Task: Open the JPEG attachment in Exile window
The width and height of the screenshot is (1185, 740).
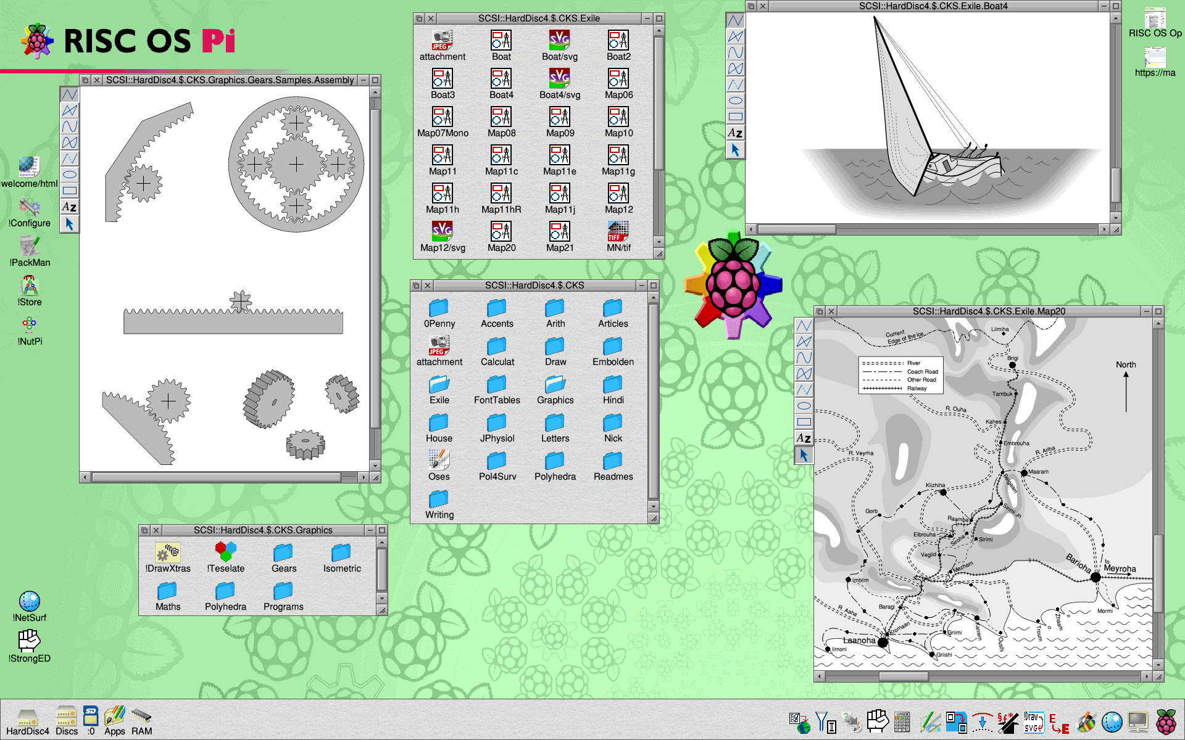Action: pos(443,46)
